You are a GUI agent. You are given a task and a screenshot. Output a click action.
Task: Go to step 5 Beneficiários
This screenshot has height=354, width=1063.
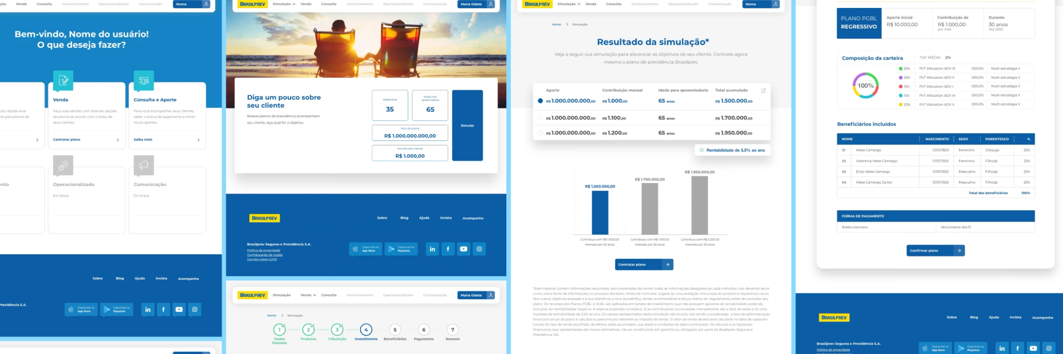coord(395,330)
